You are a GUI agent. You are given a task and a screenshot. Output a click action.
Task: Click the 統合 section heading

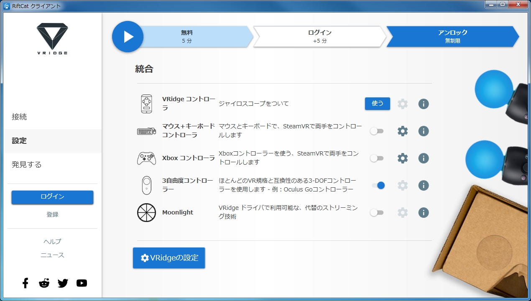click(x=144, y=69)
